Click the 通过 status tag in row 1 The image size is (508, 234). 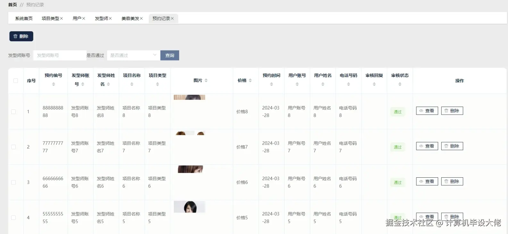(398, 112)
